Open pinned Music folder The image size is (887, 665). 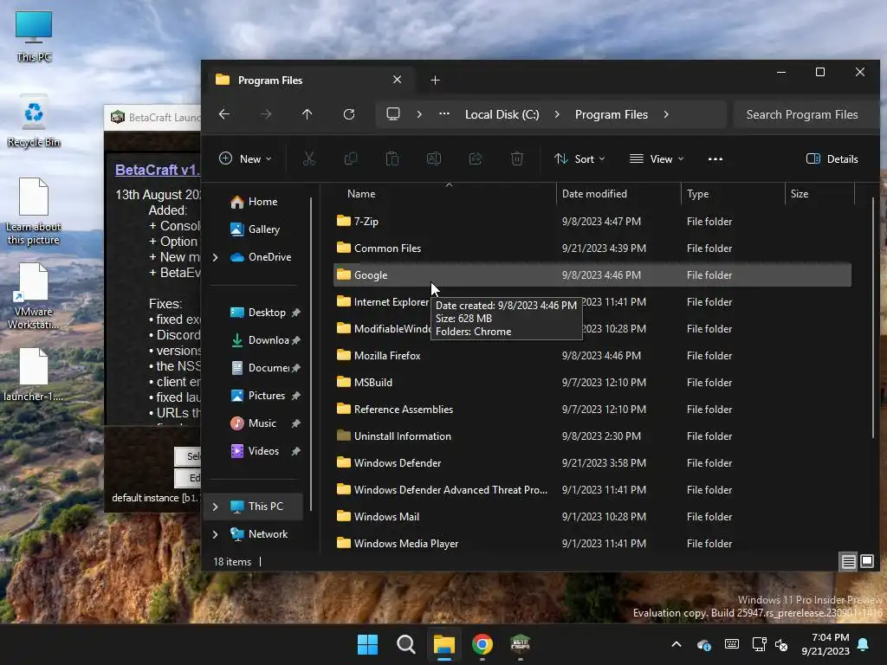pyautogui.click(x=265, y=423)
